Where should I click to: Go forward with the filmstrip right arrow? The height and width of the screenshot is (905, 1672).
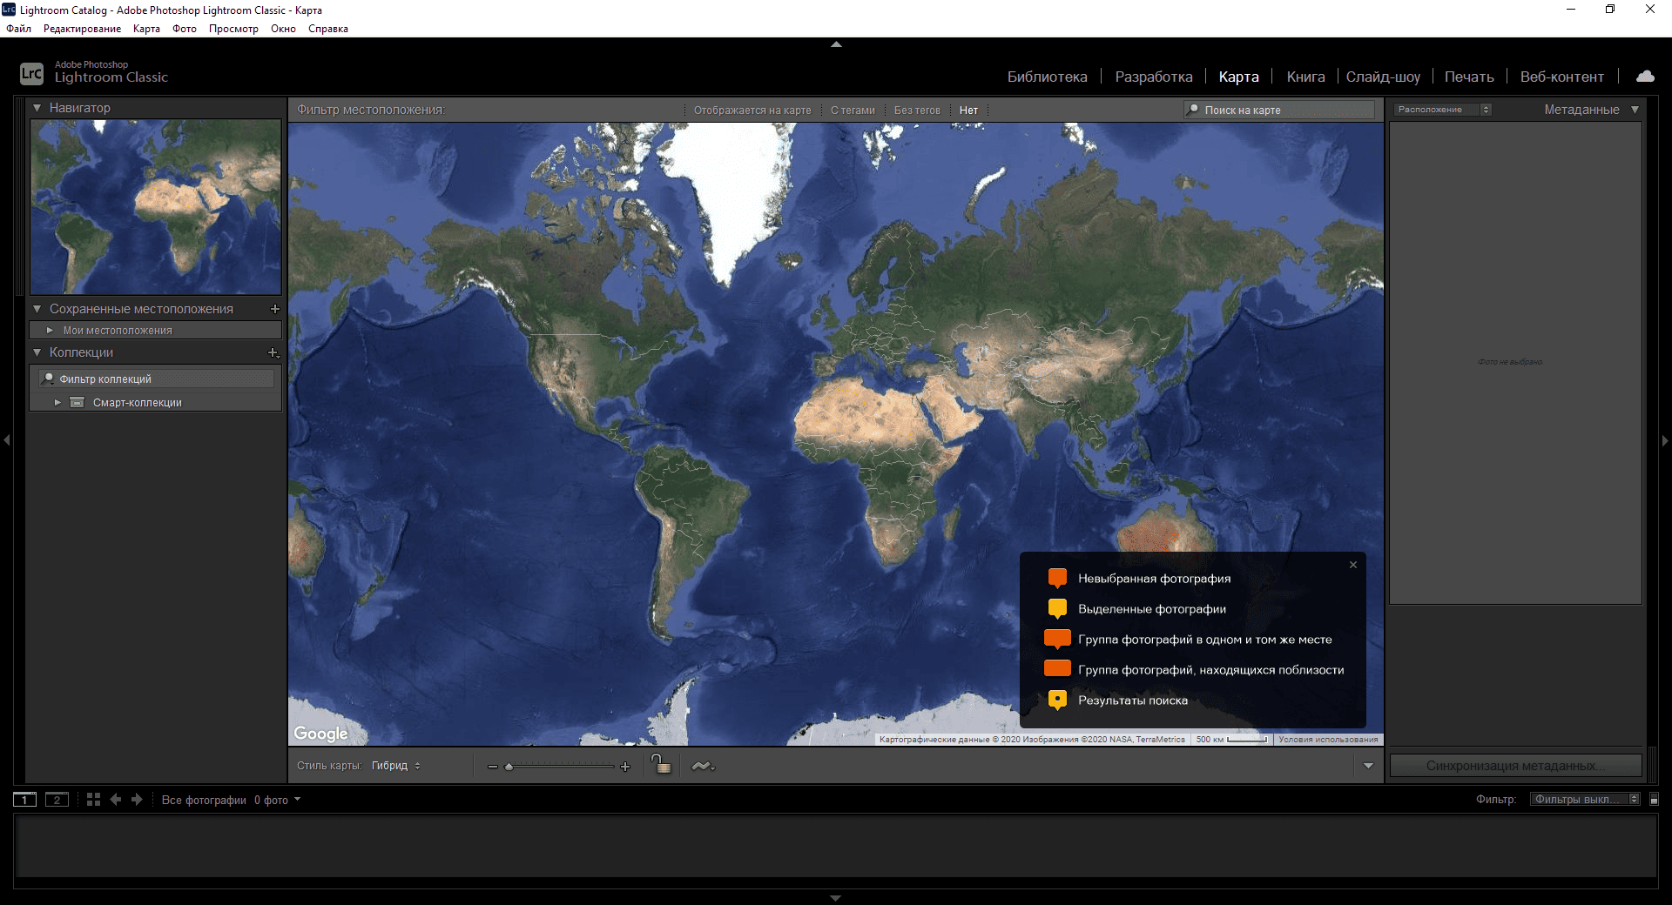pos(137,799)
